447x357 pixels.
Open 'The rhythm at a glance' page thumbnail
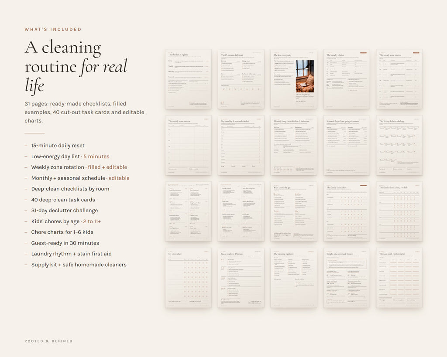[189, 79]
